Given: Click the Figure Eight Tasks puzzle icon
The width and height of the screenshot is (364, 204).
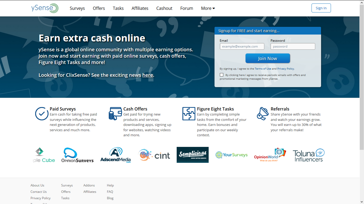Looking at the screenshot, I should pos(189,114).
